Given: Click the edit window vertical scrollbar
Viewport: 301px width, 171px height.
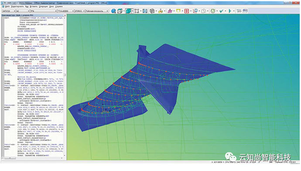Looking at the screenshot, I should coord(65,86).
